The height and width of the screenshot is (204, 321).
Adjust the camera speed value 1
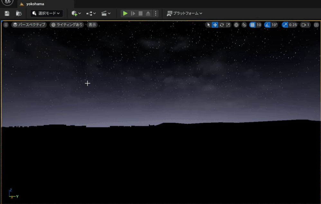pos(305,24)
